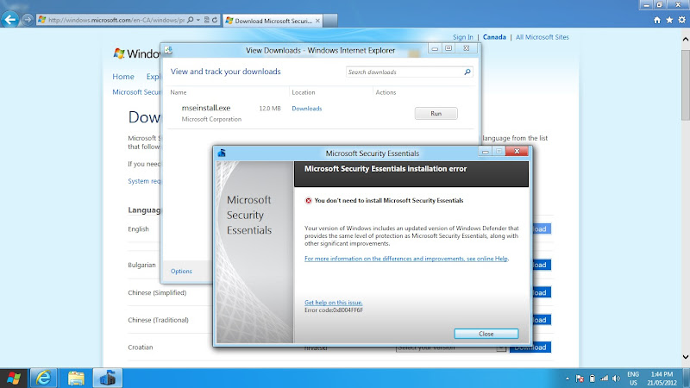Viewport: 690px width, 388px height.
Task: Open the Downloads location link for mseinstall.exe
Action: (x=307, y=109)
